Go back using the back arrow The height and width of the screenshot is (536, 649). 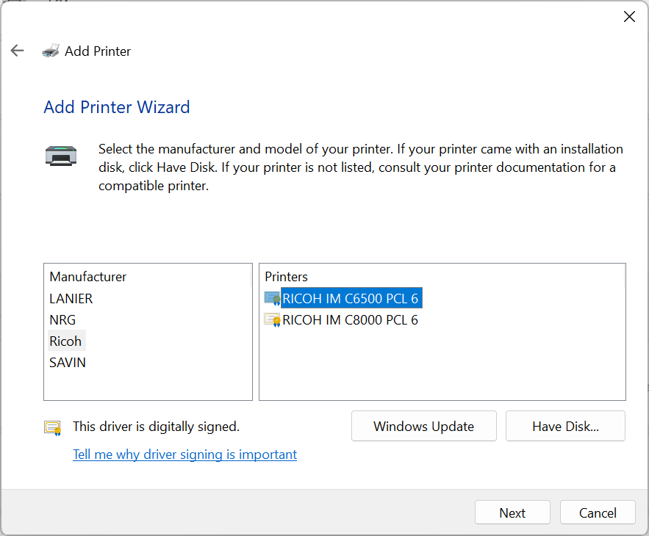(18, 51)
